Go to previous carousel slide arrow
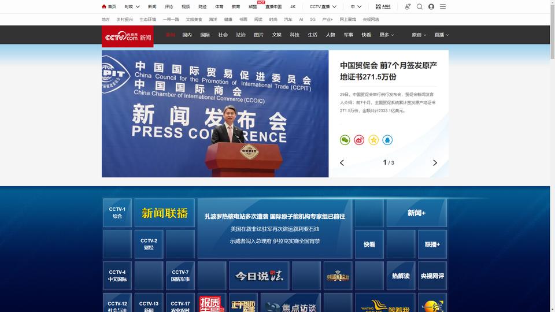The height and width of the screenshot is (312, 555). (x=342, y=163)
